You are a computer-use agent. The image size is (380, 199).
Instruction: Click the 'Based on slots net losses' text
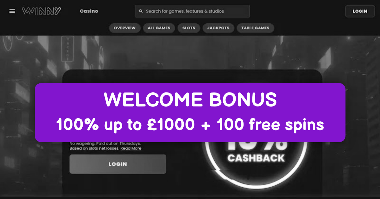tap(94, 148)
